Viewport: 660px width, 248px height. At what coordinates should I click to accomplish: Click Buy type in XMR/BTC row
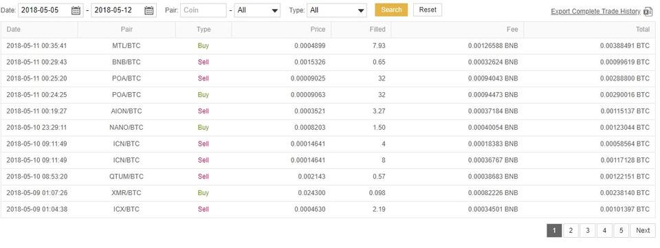tap(203, 193)
